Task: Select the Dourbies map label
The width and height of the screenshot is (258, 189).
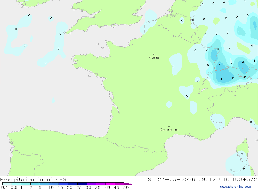Action: click(x=169, y=130)
